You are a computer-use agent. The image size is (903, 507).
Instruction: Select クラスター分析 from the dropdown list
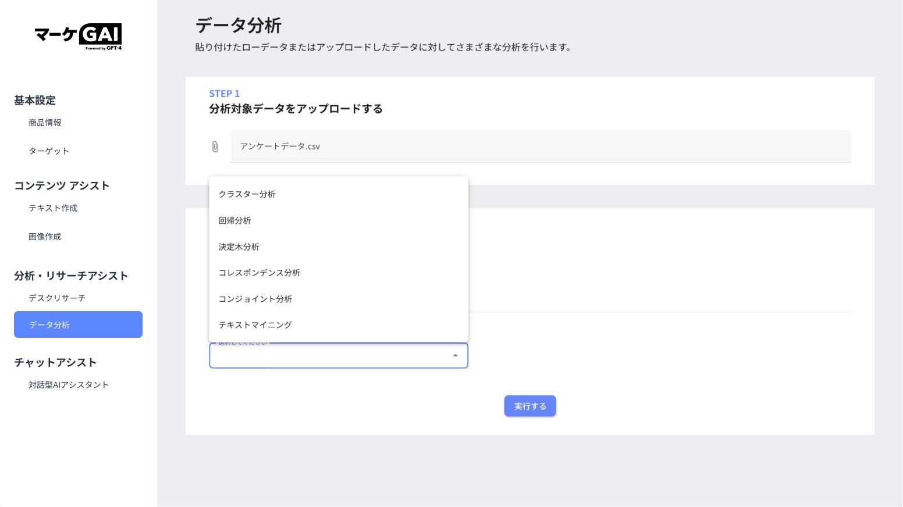coord(247,194)
